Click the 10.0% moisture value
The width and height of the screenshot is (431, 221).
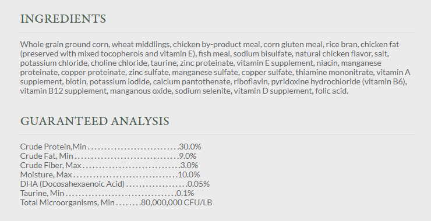pyautogui.click(x=189, y=174)
